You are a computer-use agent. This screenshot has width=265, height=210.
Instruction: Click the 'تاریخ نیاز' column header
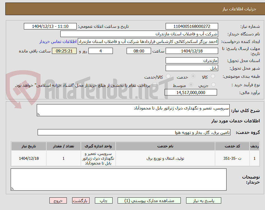(29, 146)
